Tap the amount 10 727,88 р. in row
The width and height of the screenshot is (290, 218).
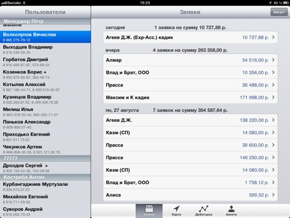256,38
